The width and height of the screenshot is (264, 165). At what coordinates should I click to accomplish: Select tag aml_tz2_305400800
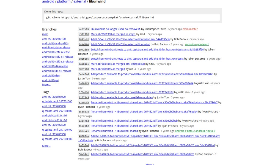click(x=54, y=106)
